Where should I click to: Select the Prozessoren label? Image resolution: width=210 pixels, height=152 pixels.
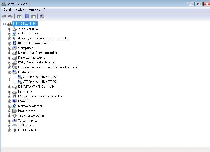26,111
